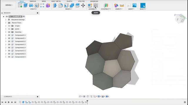Select the Rectangular Pattern tool
Viewport: 188px width, 105px height.
click(x=42, y=5)
